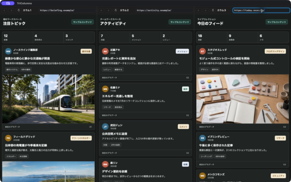The image size is (291, 182).
Task: Select the クリーンエネルギー category tag
Action: [81, 138]
